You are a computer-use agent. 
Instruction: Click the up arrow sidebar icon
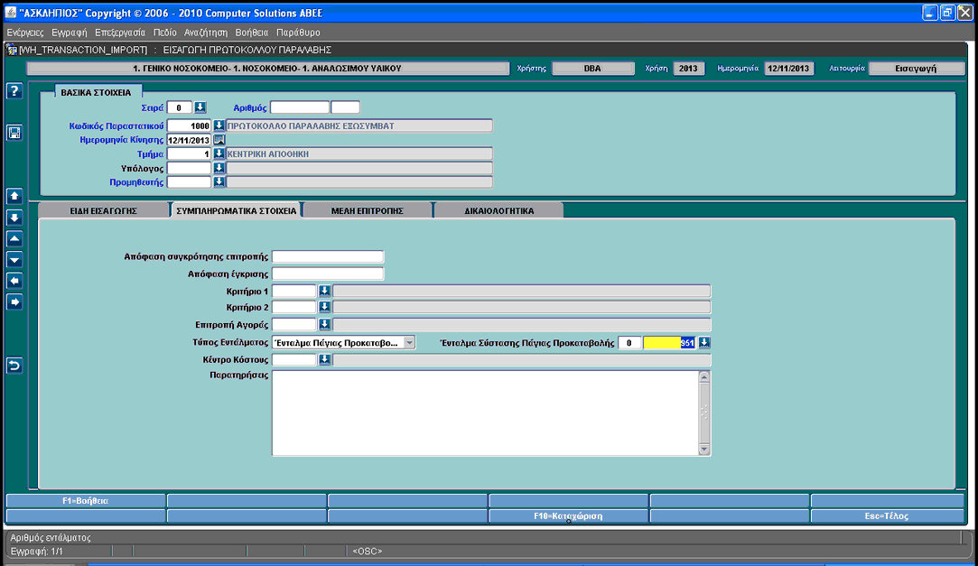tap(14, 197)
